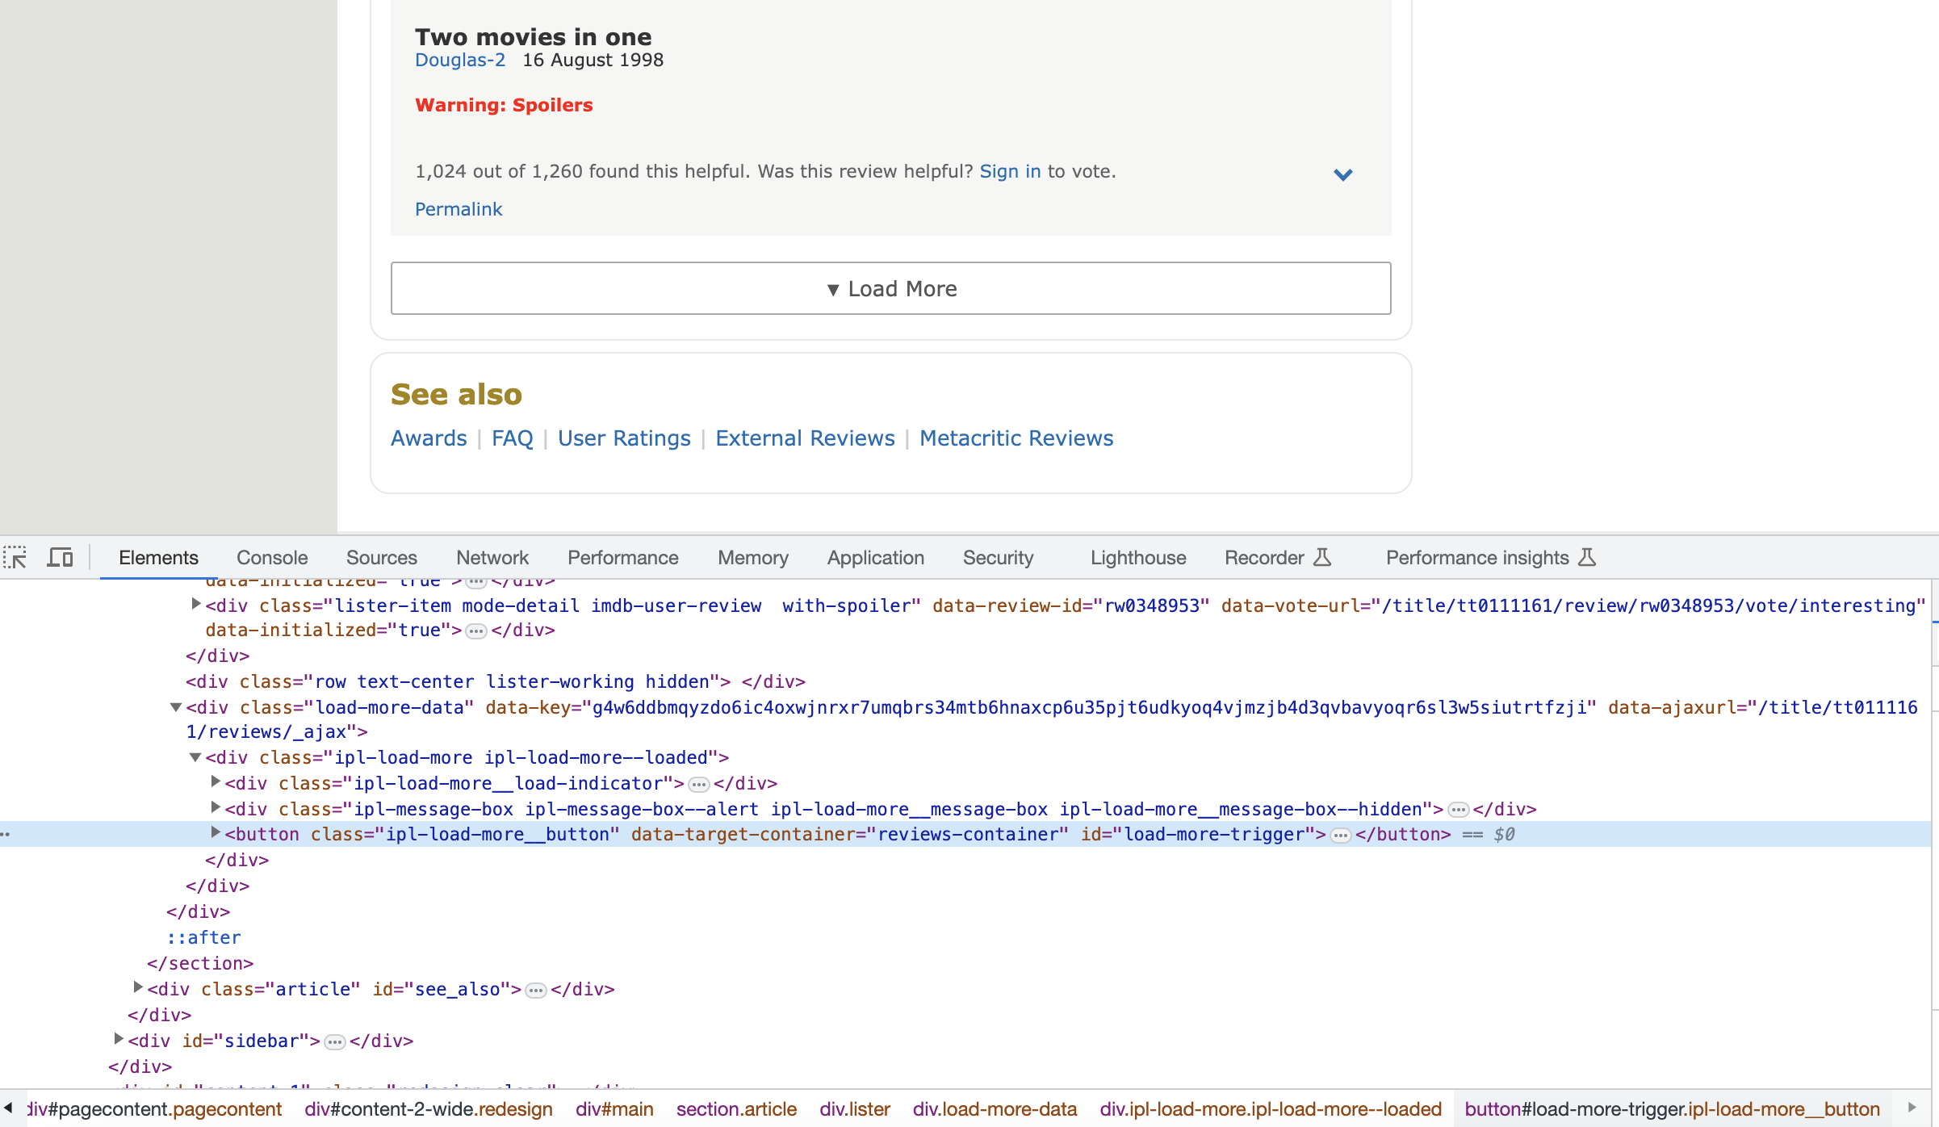This screenshot has height=1127, width=1939.
Task: Click the Performance panel tab icon
Action: (622, 557)
